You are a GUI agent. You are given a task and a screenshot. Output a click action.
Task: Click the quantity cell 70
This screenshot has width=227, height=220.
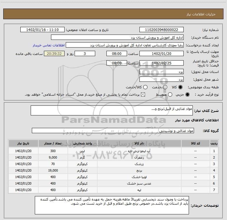(x=53, y=164)
